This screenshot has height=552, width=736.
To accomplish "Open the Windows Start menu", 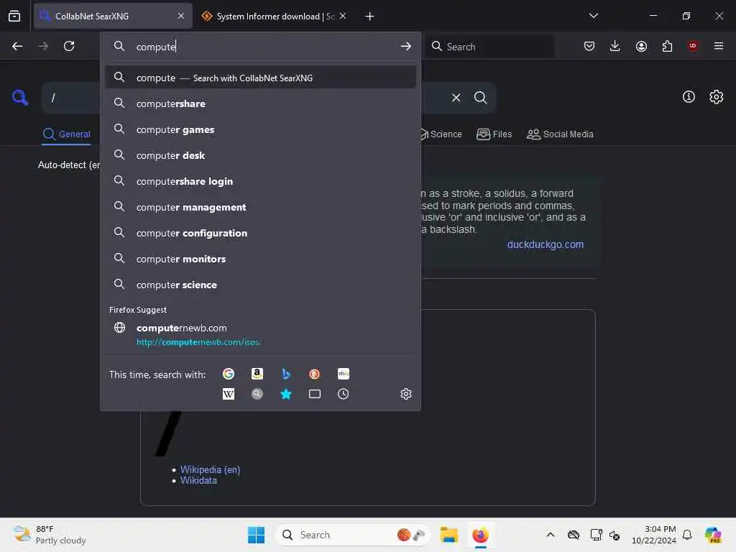I will point(256,535).
